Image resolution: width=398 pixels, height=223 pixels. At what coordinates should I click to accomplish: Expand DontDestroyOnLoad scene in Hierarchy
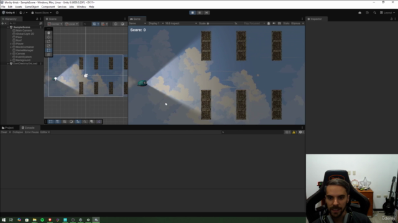pyautogui.click(x=8, y=64)
